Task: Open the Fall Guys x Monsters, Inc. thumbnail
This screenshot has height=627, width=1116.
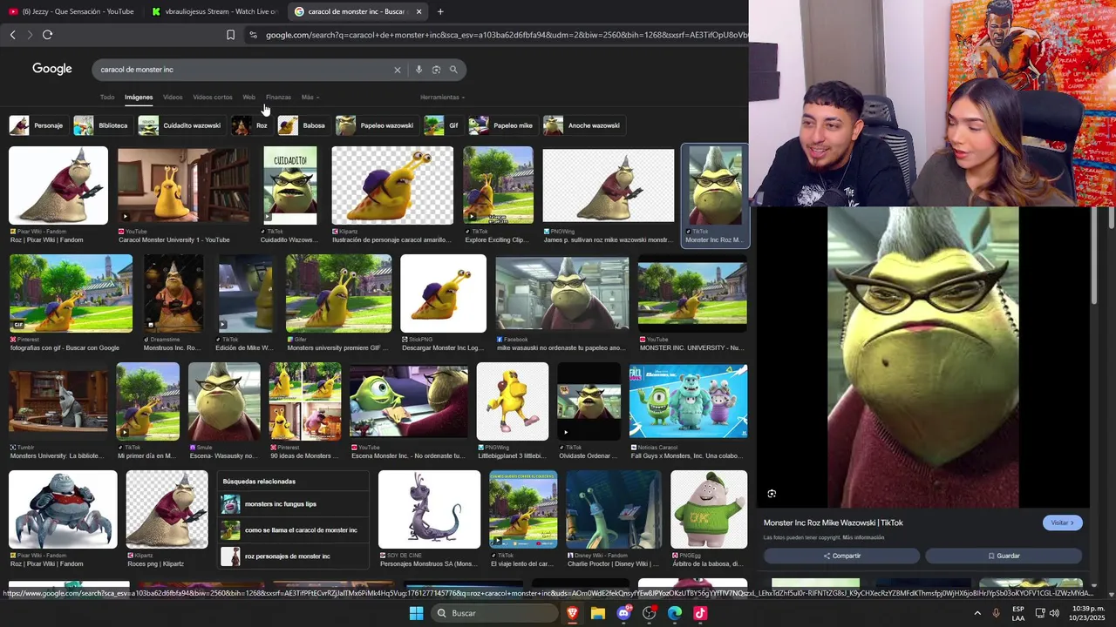Action: [x=688, y=401]
